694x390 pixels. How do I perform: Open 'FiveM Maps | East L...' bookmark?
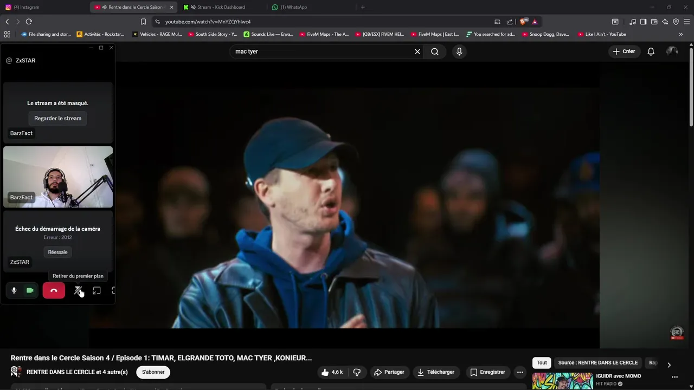point(435,34)
